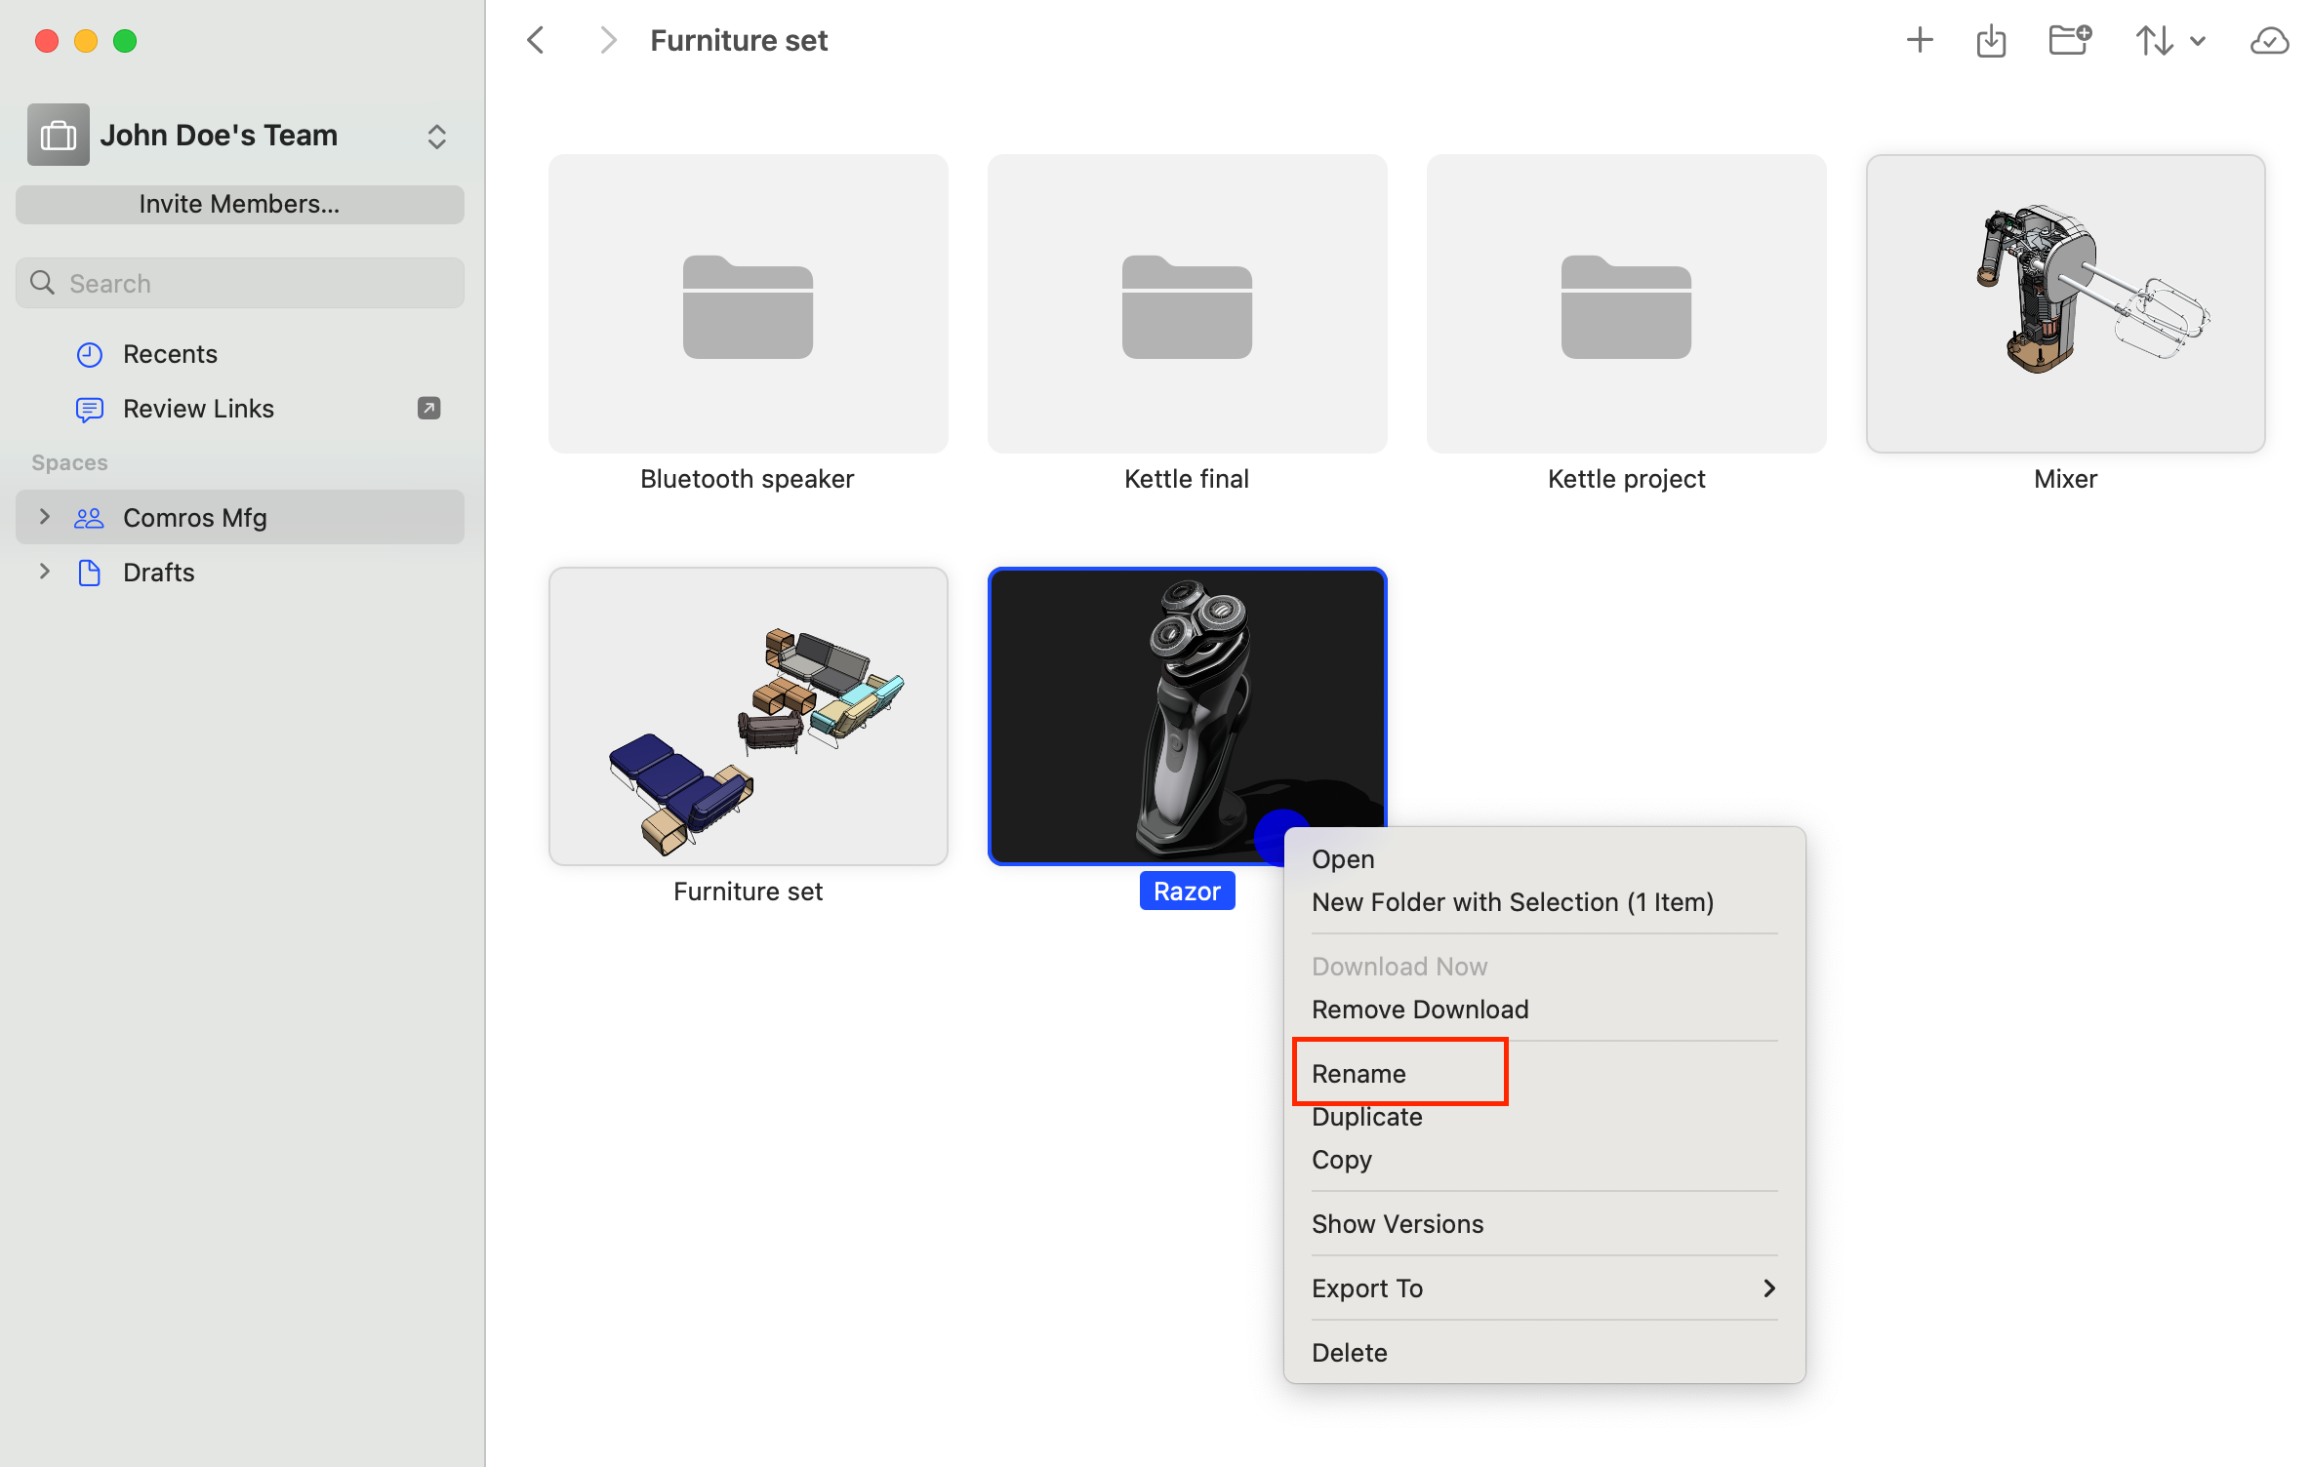Click the Review Links speech bubble icon
This screenshot has height=1467, width=2311.
point(89,409)
